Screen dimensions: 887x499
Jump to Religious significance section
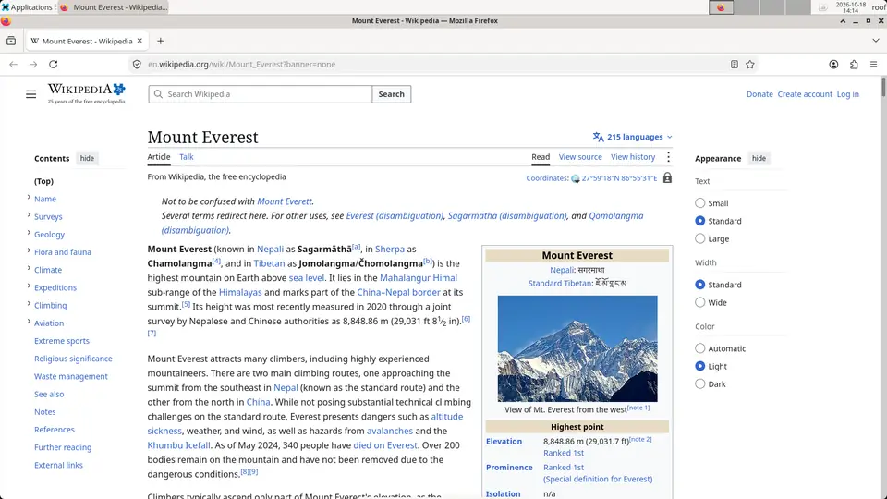point(73,359)
